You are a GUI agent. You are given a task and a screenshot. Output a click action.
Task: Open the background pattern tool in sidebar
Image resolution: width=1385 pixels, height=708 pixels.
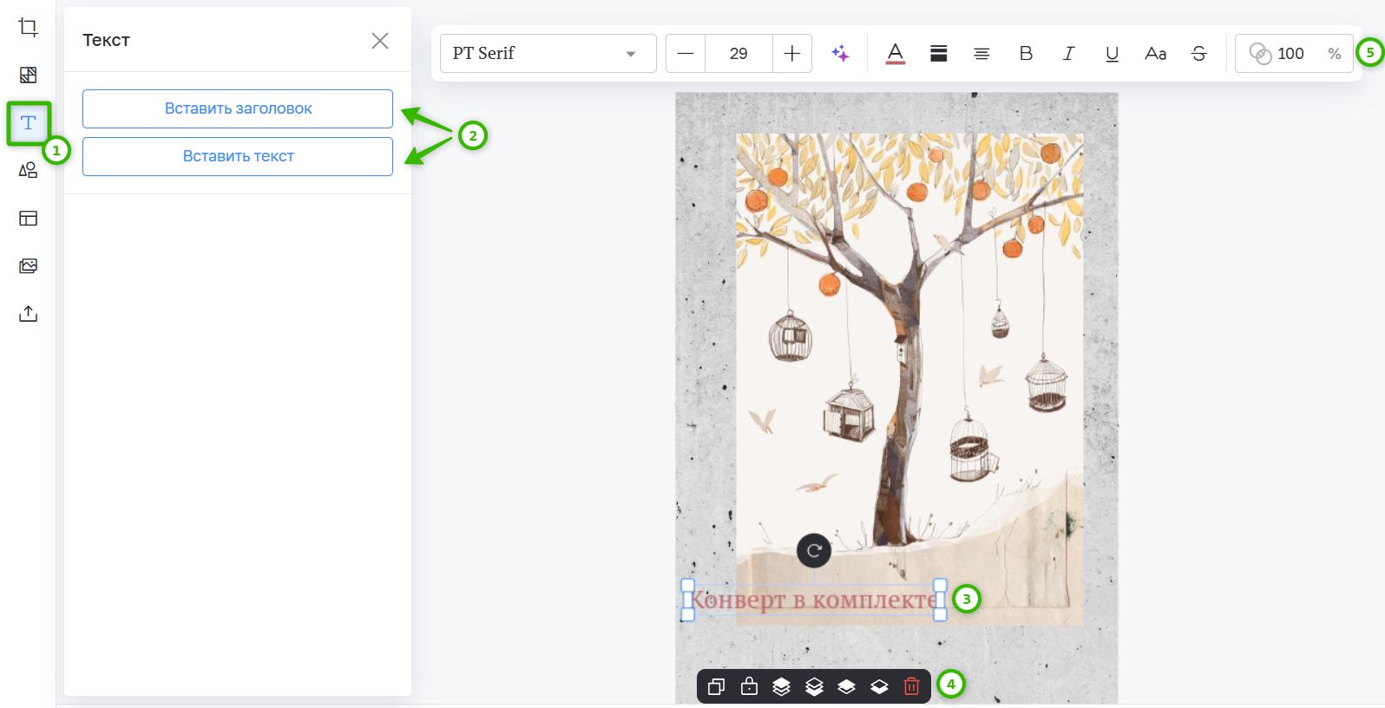click(28, 75)
